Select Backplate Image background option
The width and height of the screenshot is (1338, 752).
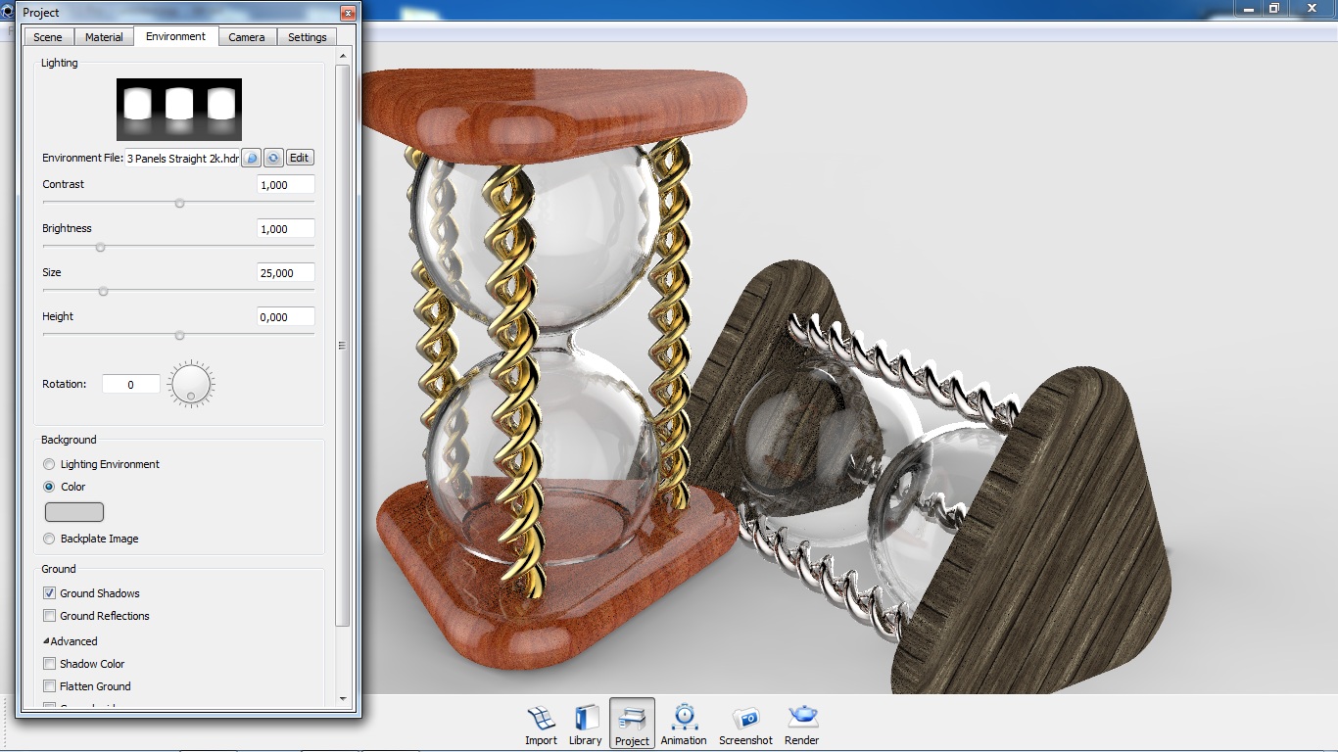coord(91,539)
